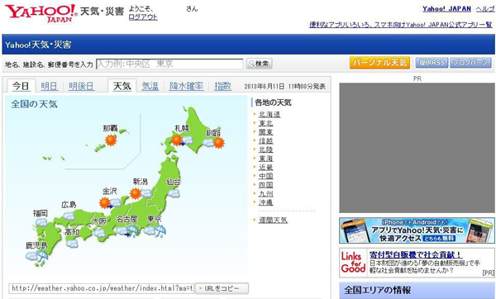Viewport: 496px width, 299px height.
Task: Open the 四国 region link
Action: (x=265, y=185)
